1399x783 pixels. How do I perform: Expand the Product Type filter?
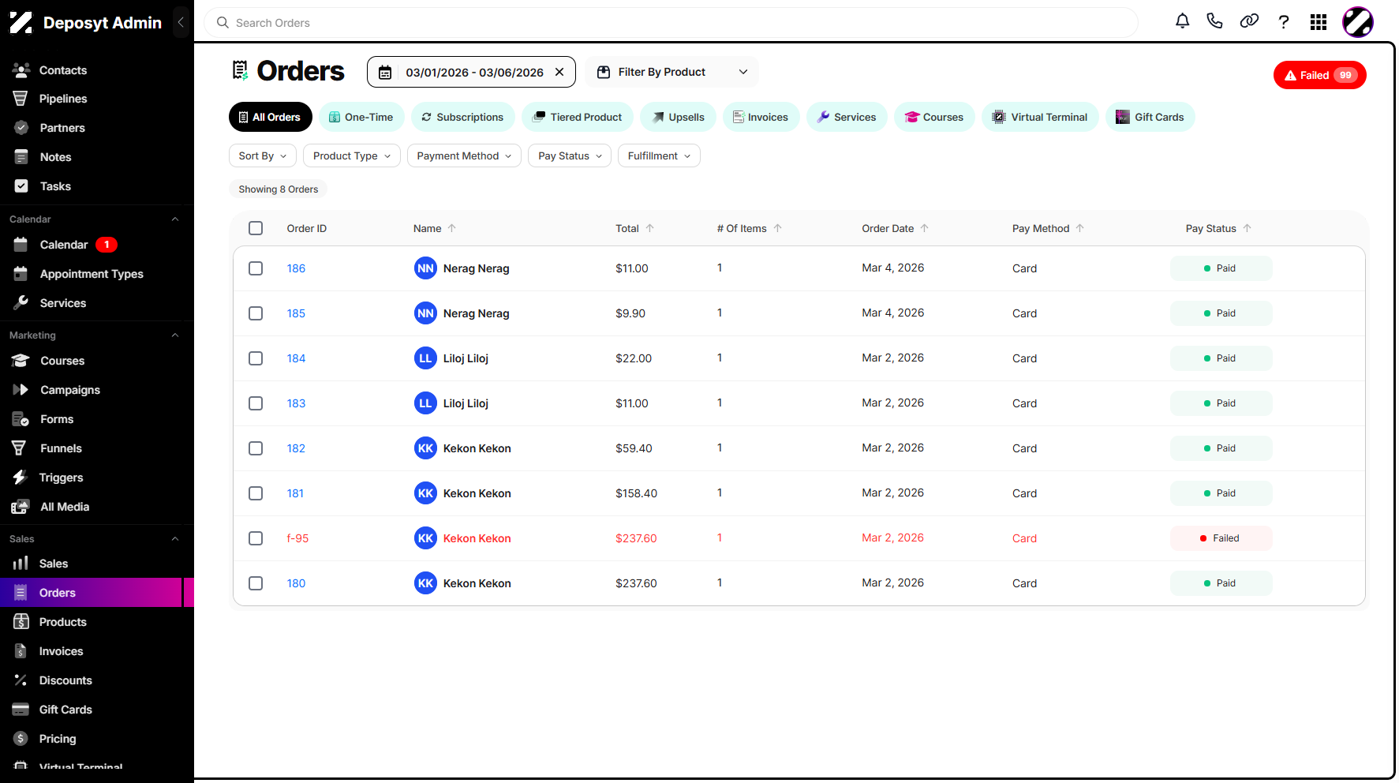(x=352, y=155)
